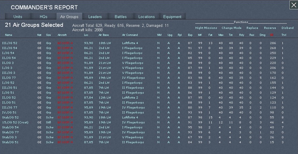This screenshot has height=154, width=298.
Task: Close the Commander's Report window
Action: [x=293, y=5]
